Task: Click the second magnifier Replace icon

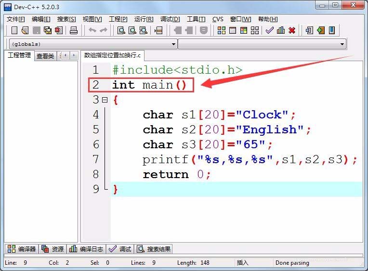Action: click(x=132, y=30)
